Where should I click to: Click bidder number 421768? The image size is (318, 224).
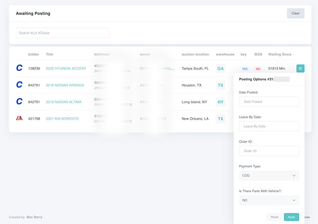(34, 119)
